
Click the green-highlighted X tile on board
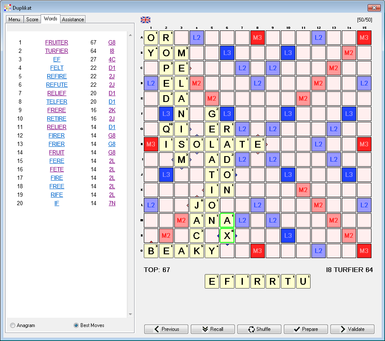pyautogui.click(x=227, y=236)
